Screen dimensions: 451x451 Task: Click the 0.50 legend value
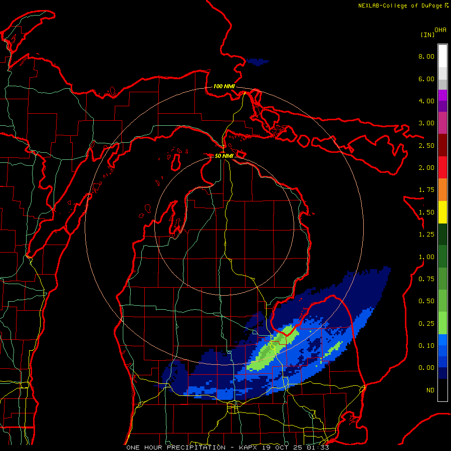[426, 301]
